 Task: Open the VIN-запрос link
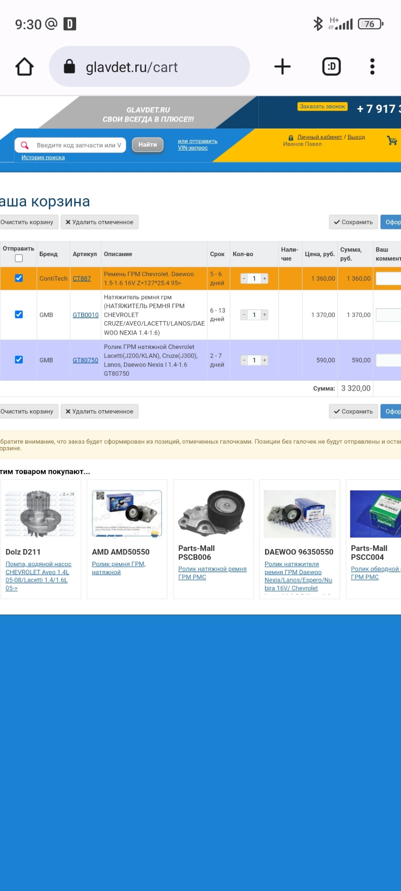point(193,148)
